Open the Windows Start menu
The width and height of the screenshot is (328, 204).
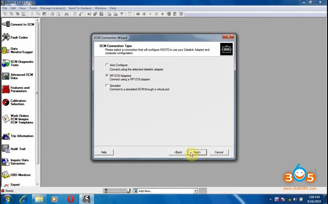tap(7, 199)
